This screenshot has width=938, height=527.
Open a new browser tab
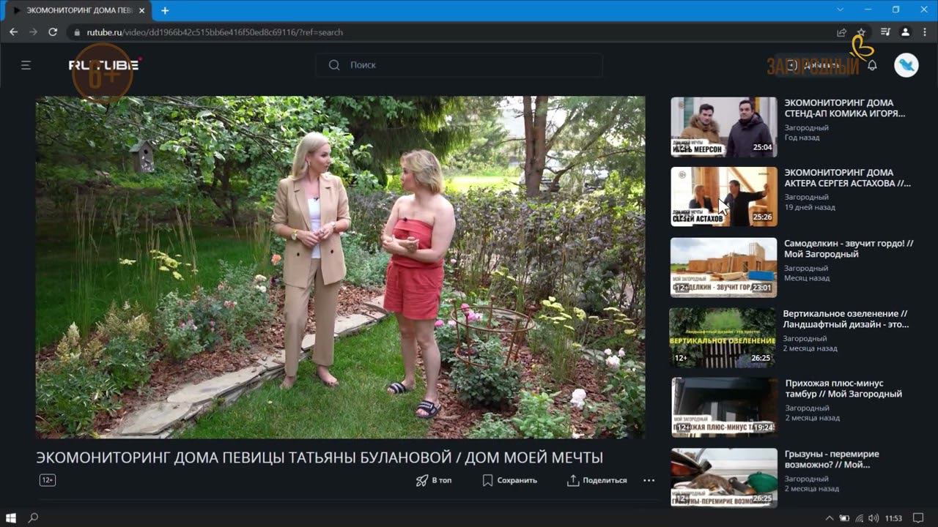pos(165,10)
